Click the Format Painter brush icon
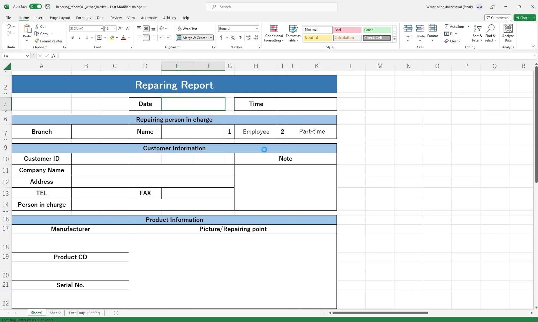 pos(37,41)
